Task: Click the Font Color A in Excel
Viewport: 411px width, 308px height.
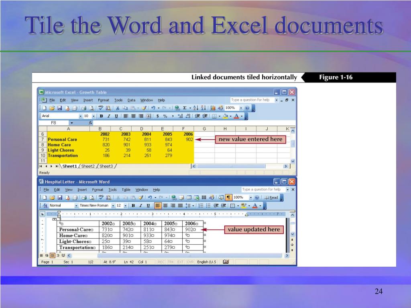Action: 236,116
